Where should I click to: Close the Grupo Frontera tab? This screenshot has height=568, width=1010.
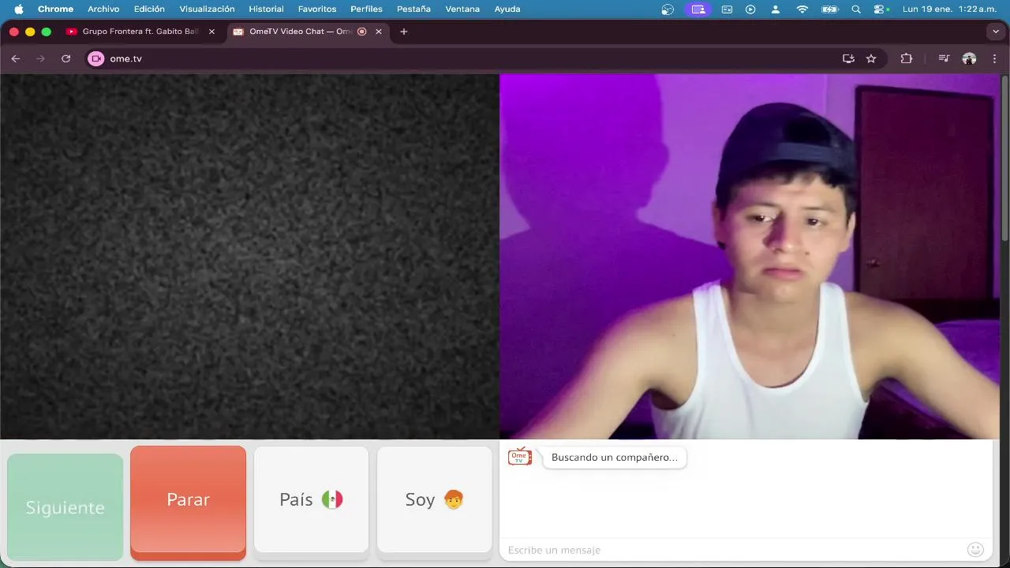tap(211, 32)
